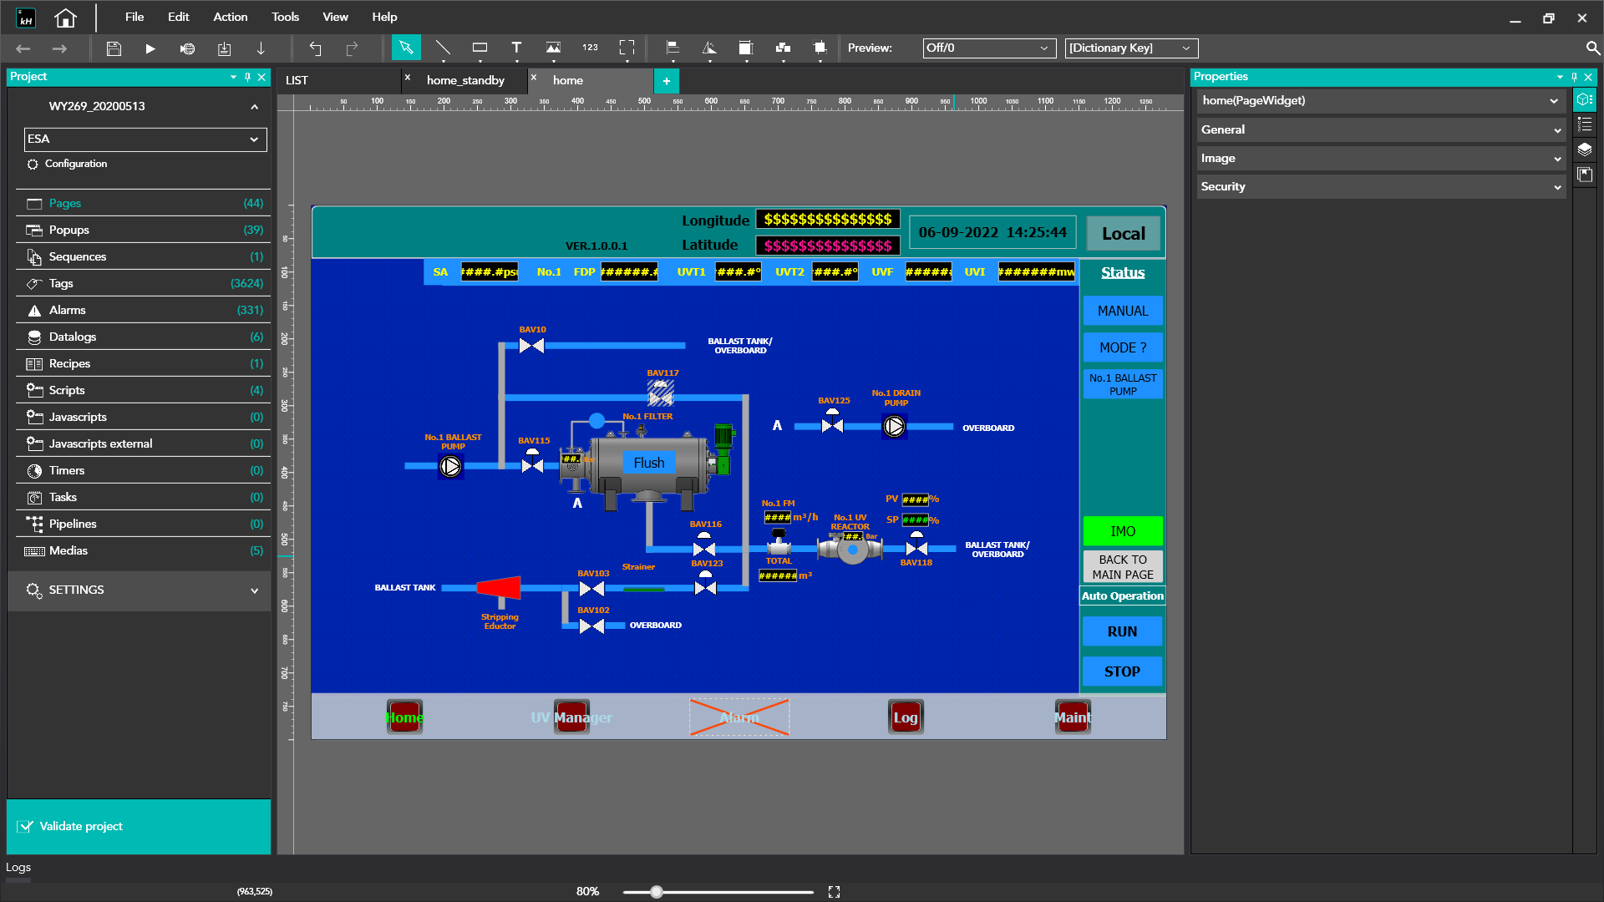Select the Rectangle shape tool
Screen dimensions: 1604x902
(x=480, y=48)
